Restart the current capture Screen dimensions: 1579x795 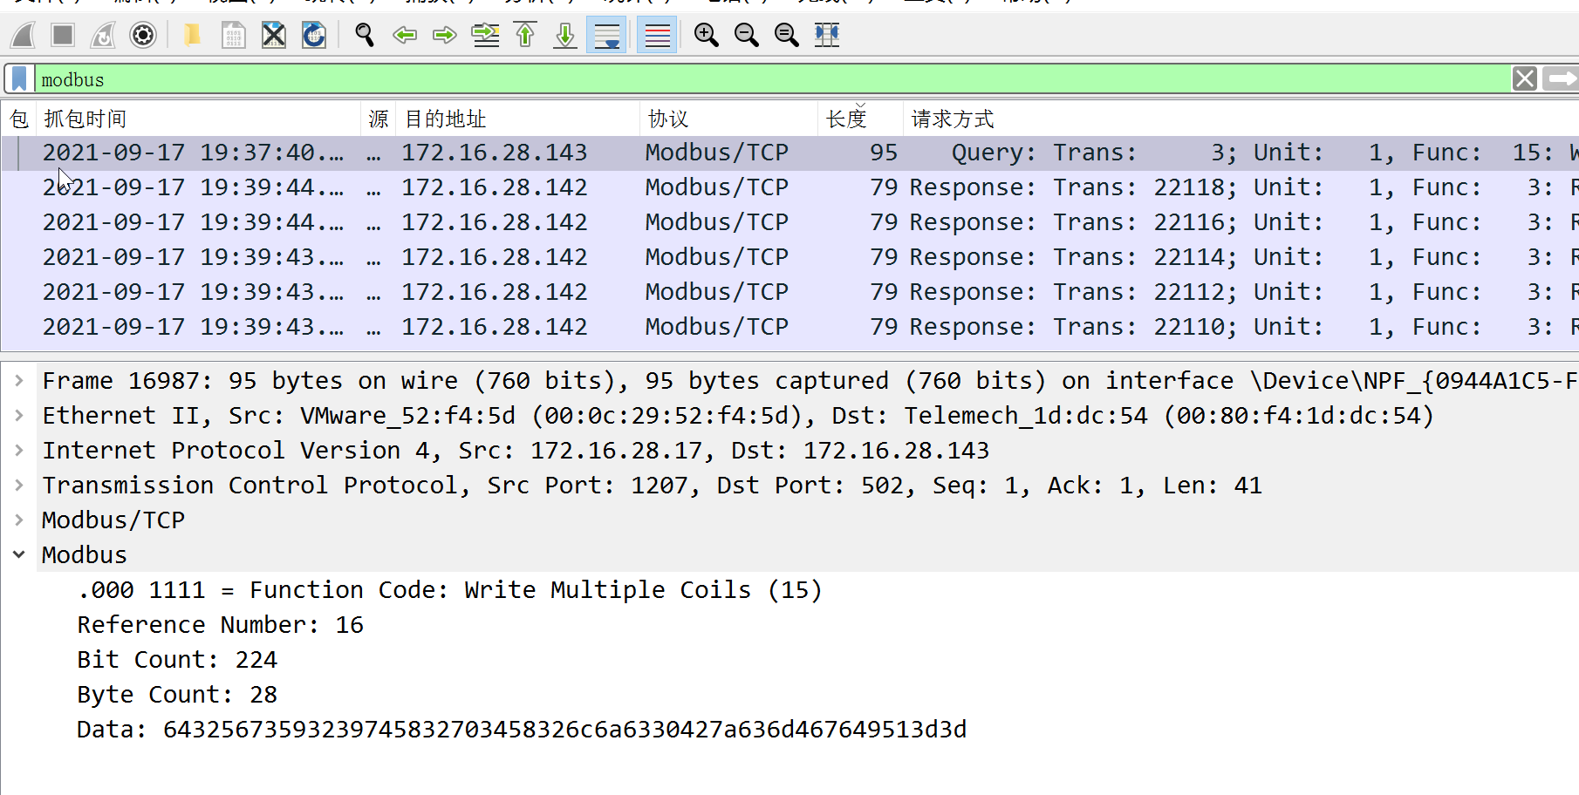click(x=103, y=35)
